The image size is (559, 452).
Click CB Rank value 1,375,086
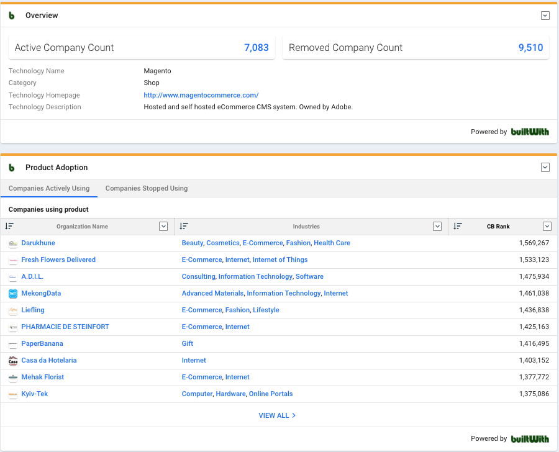534,394
